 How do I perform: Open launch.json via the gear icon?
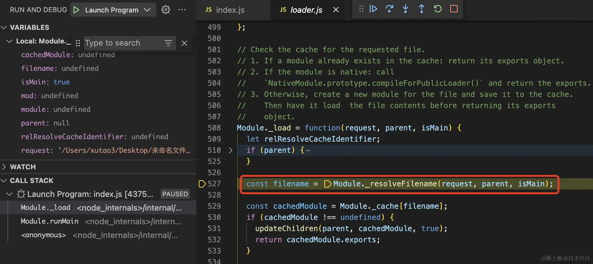click(166, 10)
